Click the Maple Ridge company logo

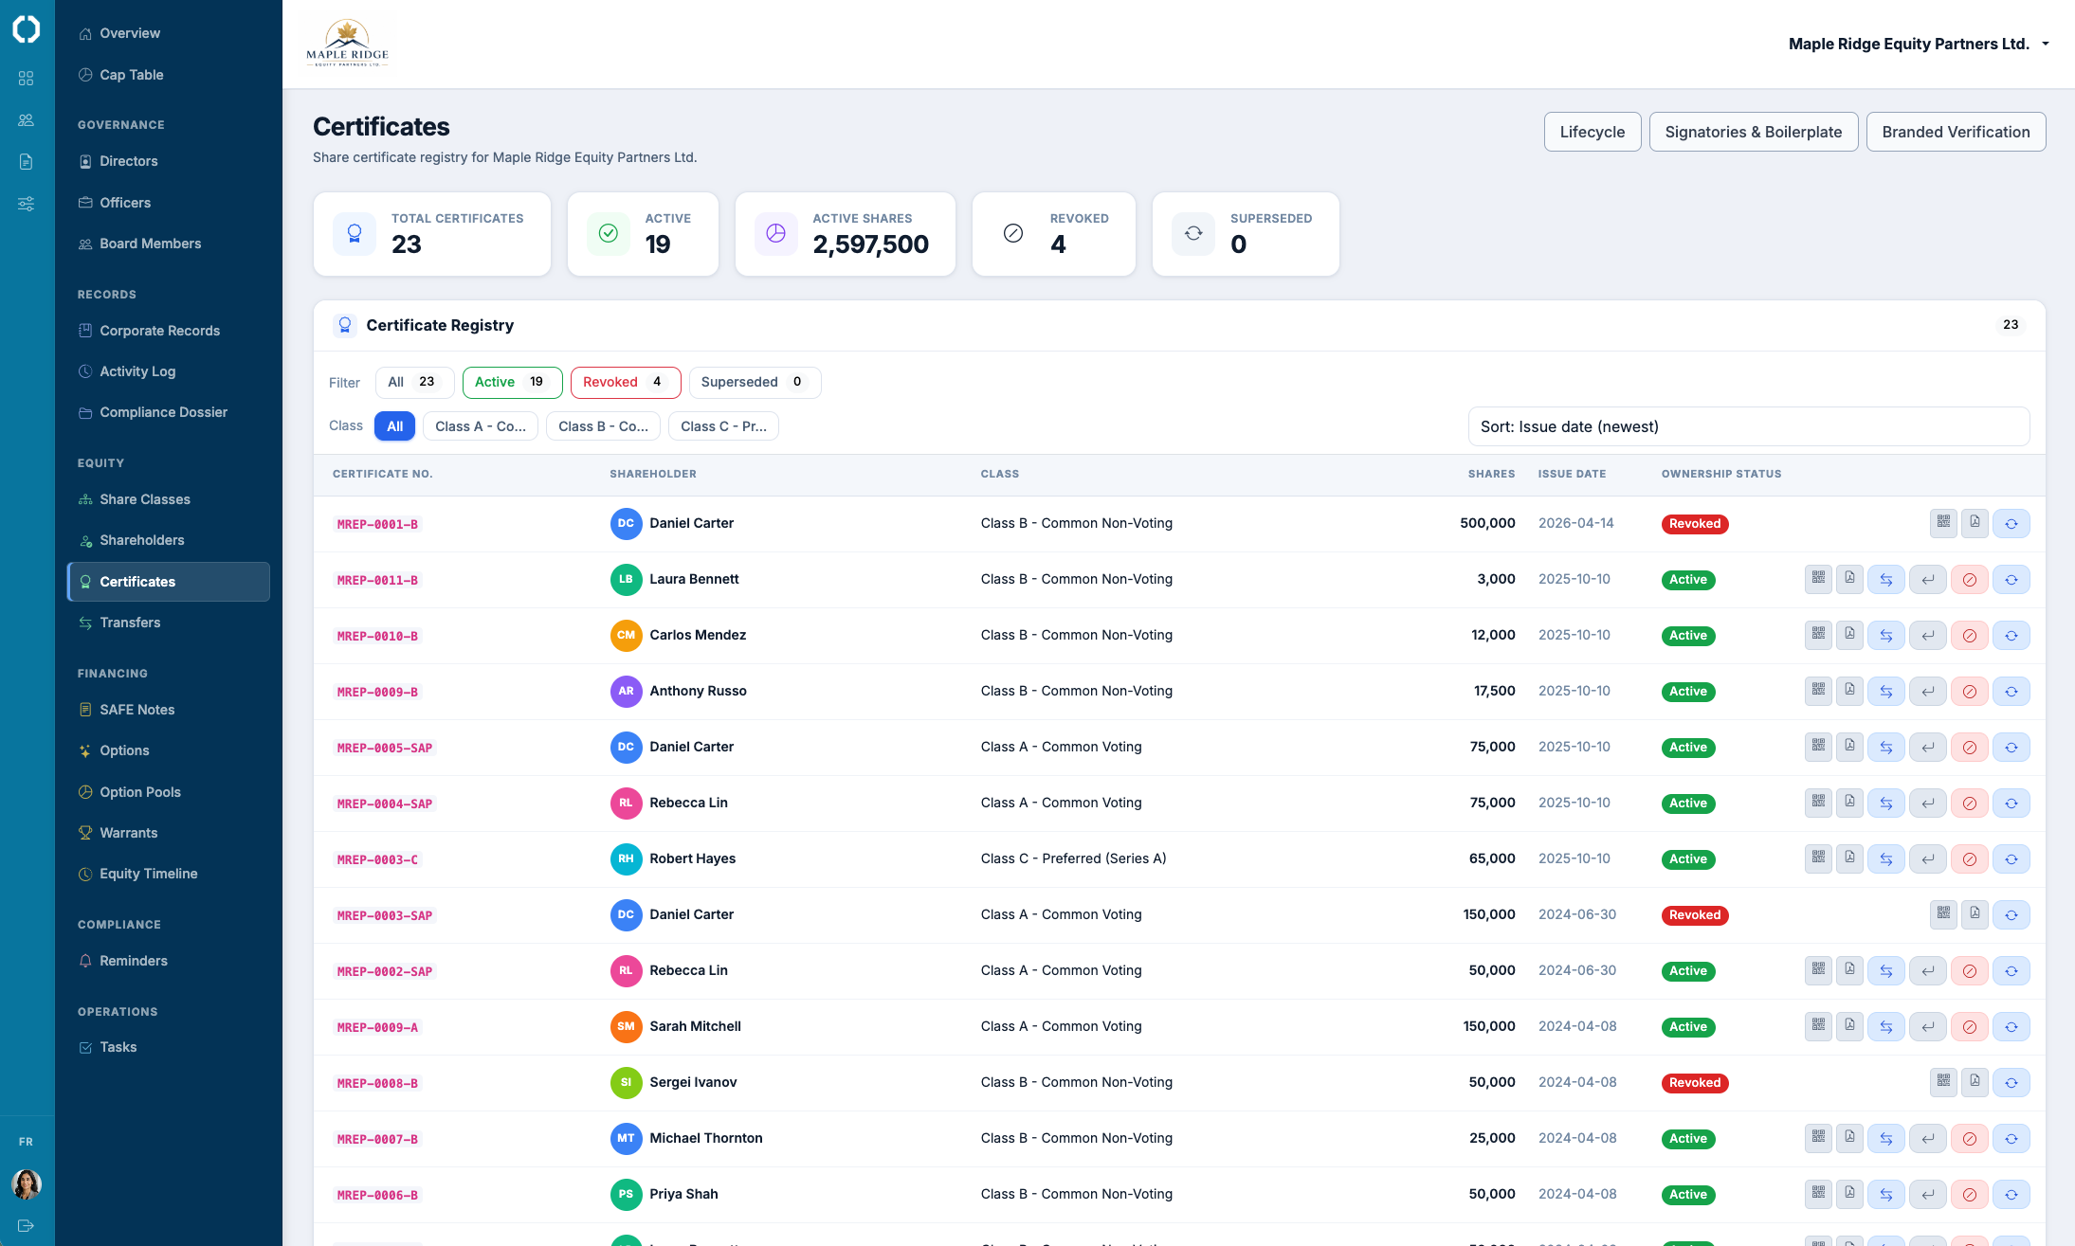click(348, 44)
